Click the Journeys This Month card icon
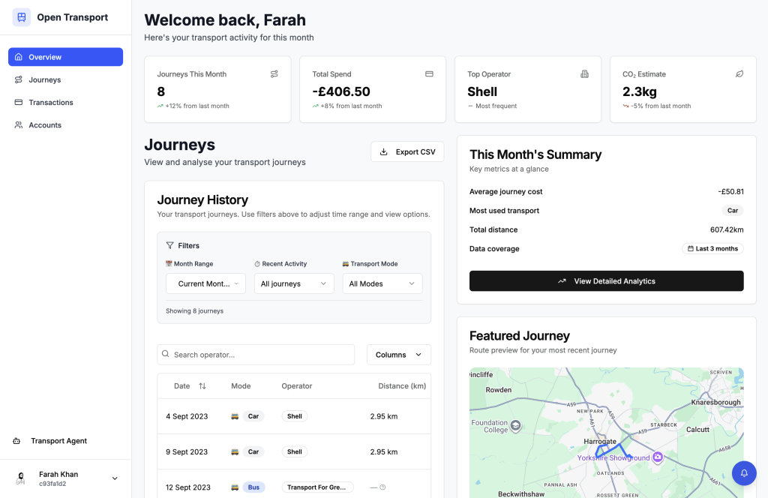The width and height of the screenshot is (768, 498). pos(274,74)
